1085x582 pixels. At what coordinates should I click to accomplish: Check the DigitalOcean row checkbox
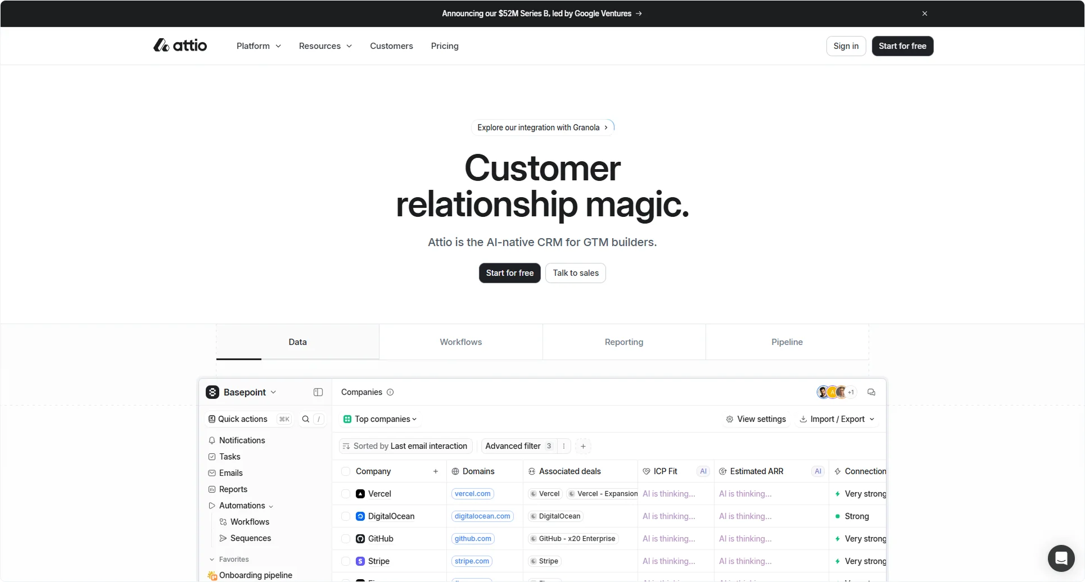click(x=346, y=516)
